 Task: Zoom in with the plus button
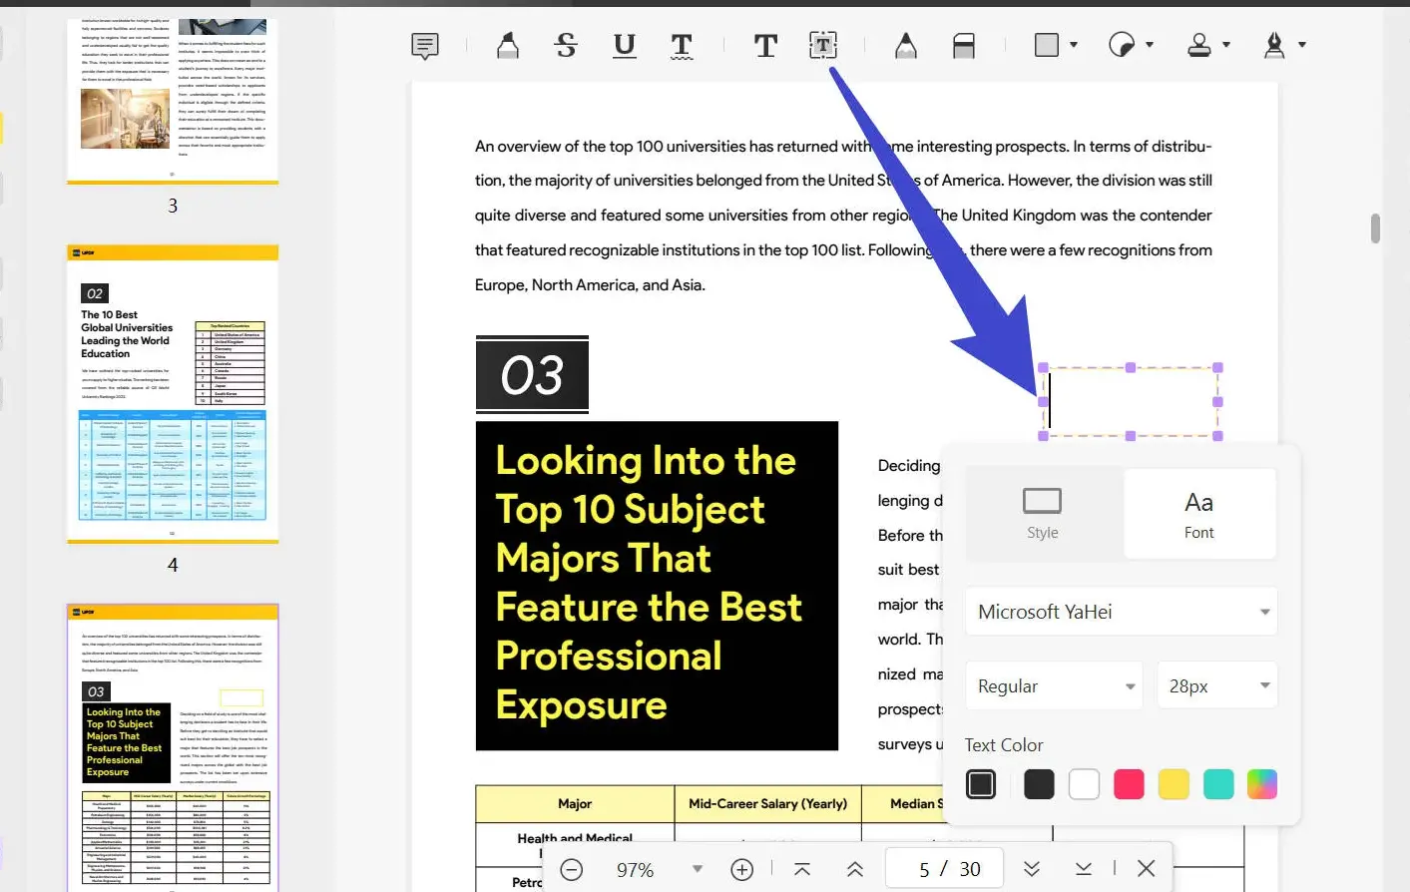click(x=742, y=870)
